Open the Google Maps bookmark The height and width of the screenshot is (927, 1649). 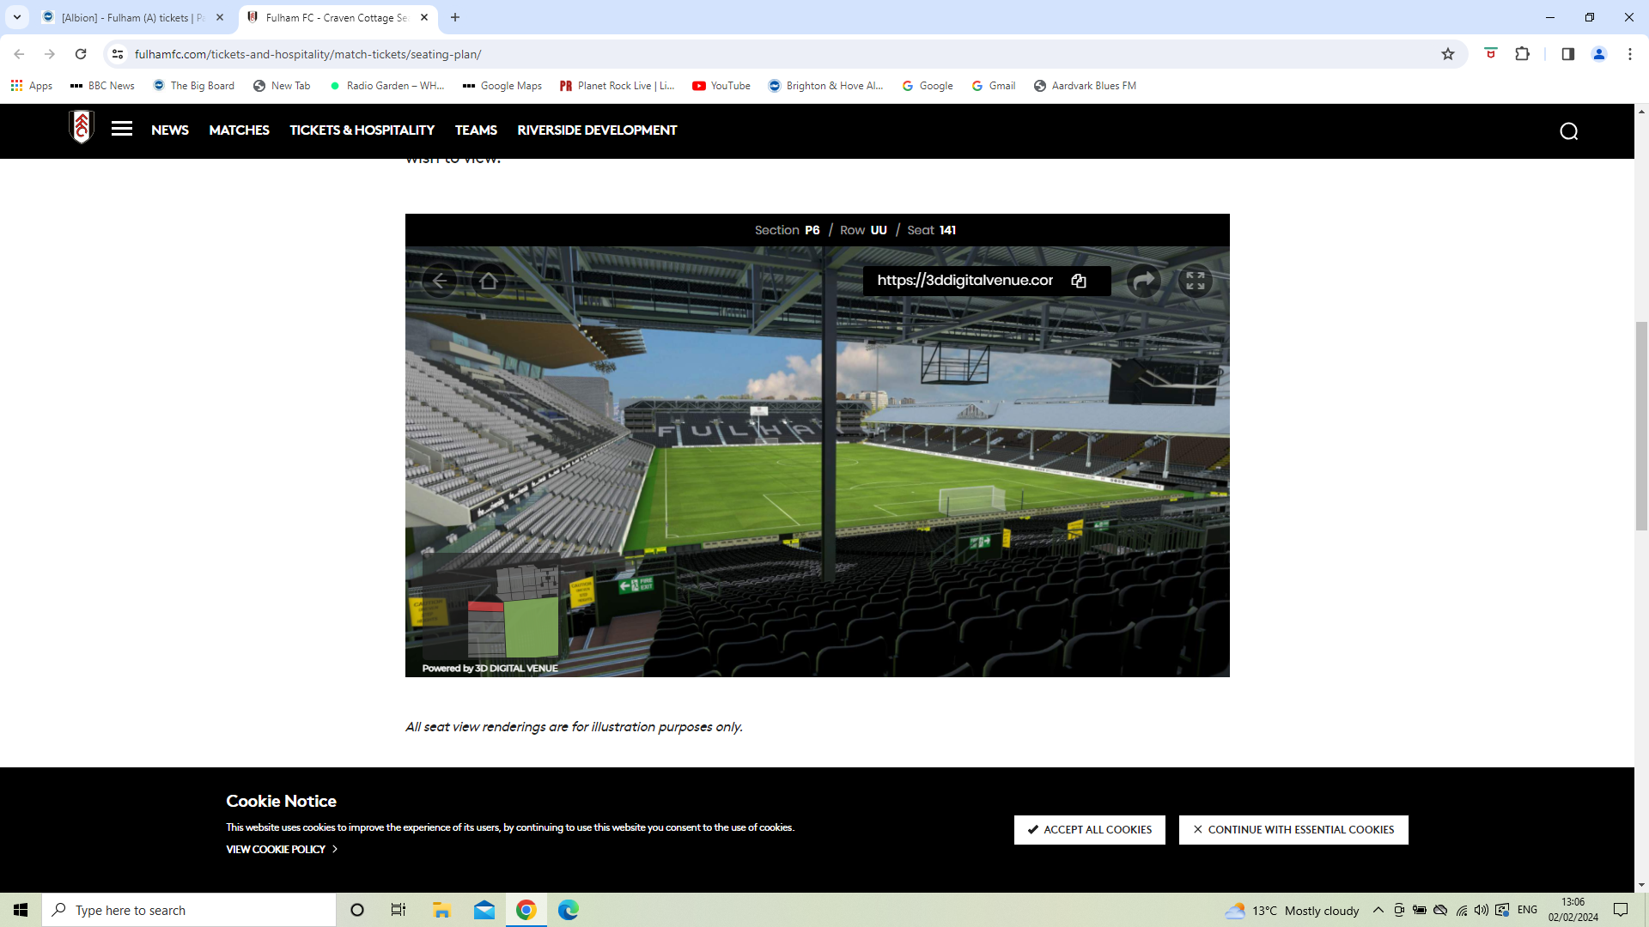pyautogui.click(x=502, y=86)
